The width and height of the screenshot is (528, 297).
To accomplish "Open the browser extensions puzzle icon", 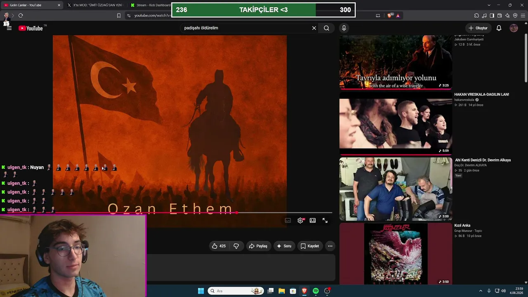I will 476,16.
